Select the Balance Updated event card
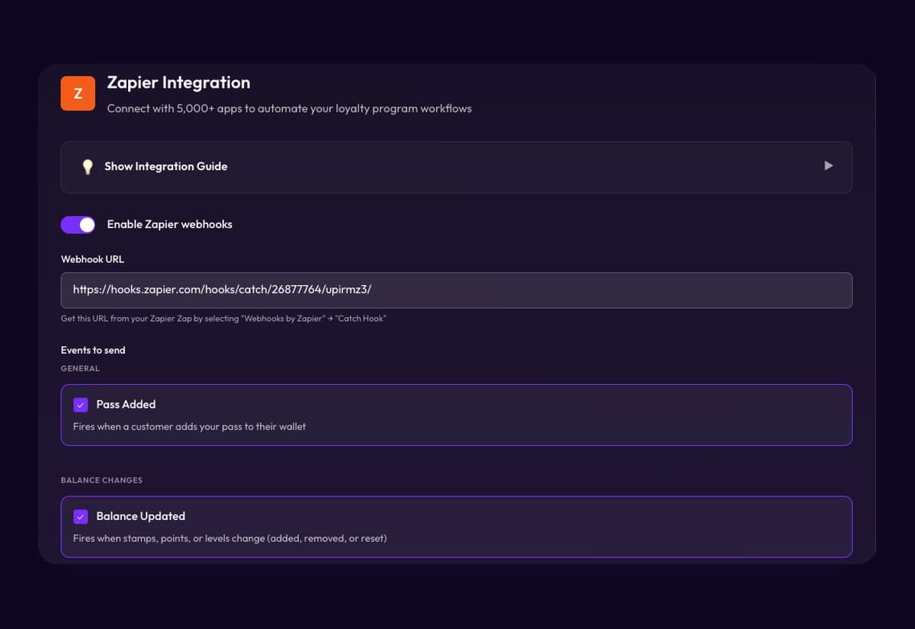The width and height of the screenshot is (915, 629). 457,527
